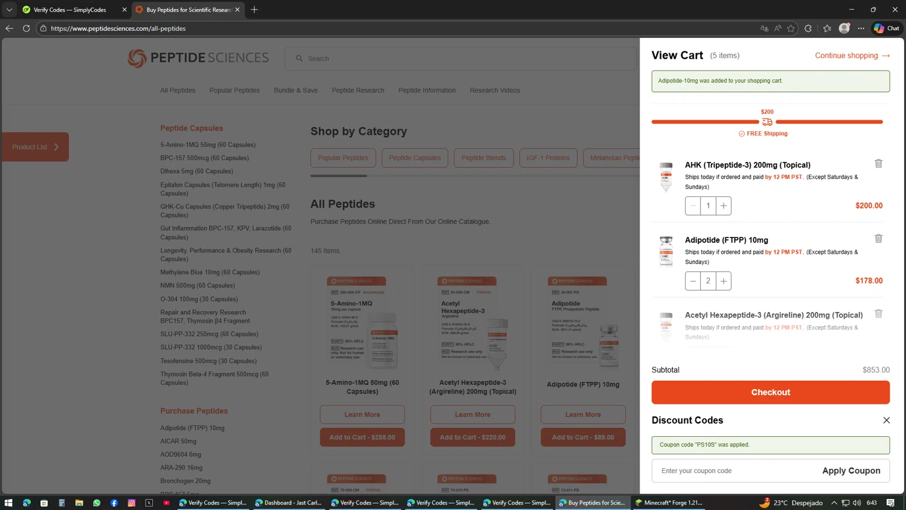Click Peptide Capsules sidebar heading
906x510 pixels.
coord(191,128)
